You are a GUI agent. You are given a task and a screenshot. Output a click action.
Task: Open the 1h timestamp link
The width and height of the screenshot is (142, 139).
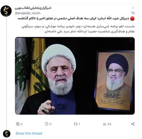(x=133, y=13)
